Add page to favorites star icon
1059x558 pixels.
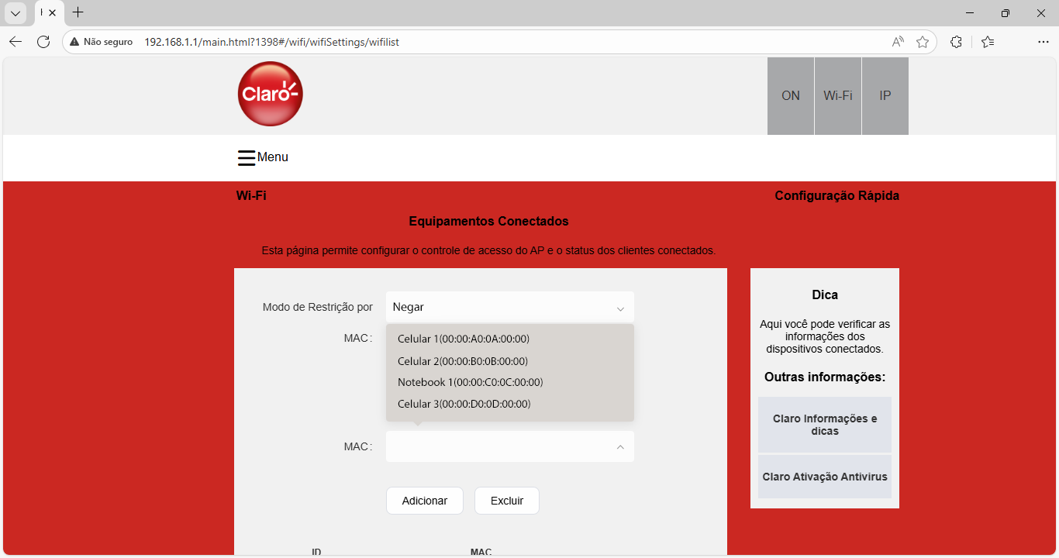click(922, 42)
